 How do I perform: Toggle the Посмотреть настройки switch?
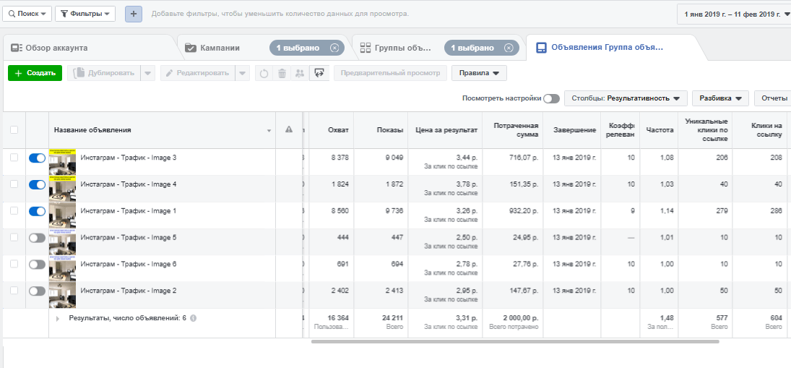pyautogui.click(x=552, y=98)
